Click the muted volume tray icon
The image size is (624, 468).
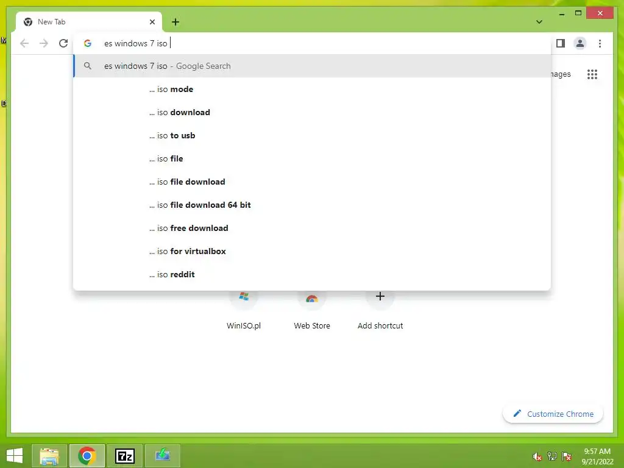click(x=537, y=456)
